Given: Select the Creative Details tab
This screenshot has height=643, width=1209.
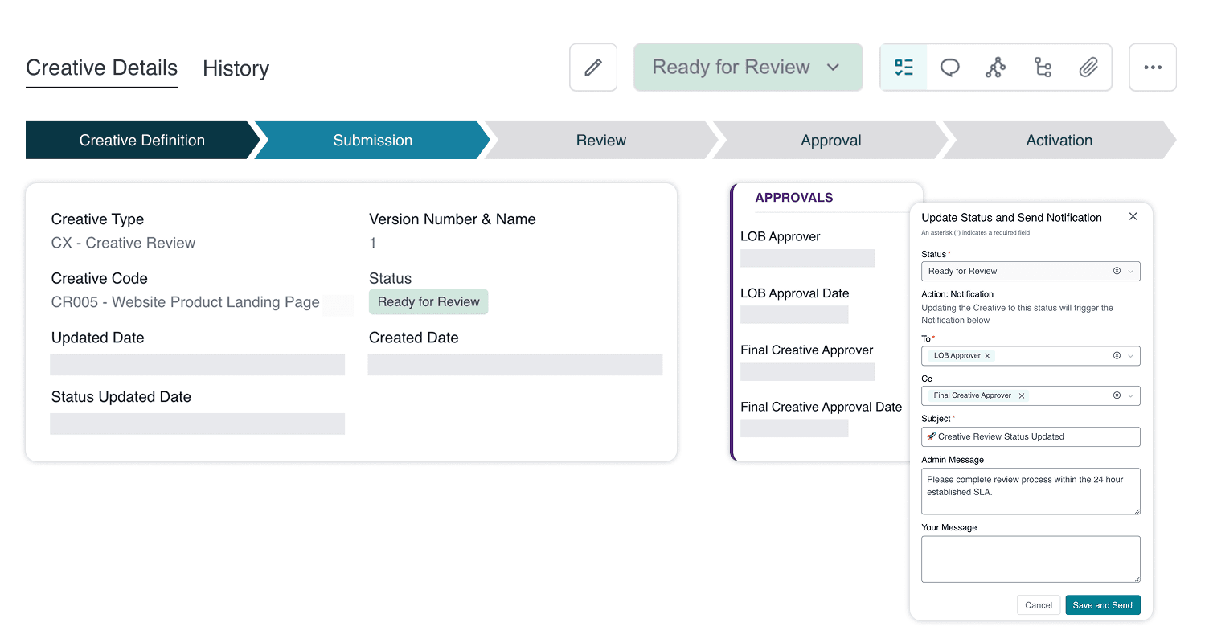Looking at the screenshot, I should [x=101, y=68].
